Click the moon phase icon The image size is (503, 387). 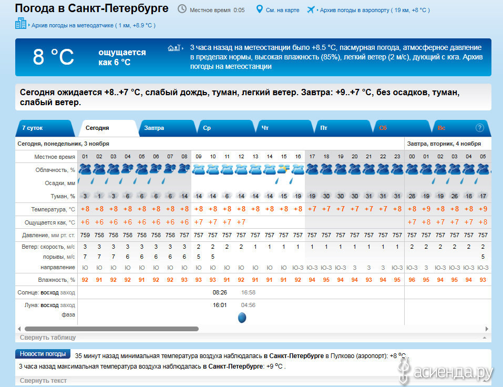242,318
